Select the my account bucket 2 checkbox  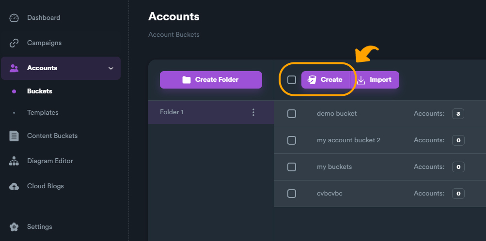[x=292, y=140]
